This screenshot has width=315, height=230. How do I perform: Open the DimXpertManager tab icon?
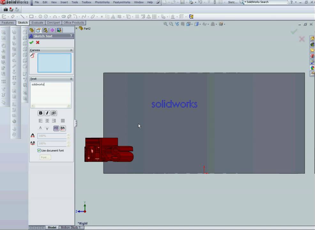tap(52, 30)
